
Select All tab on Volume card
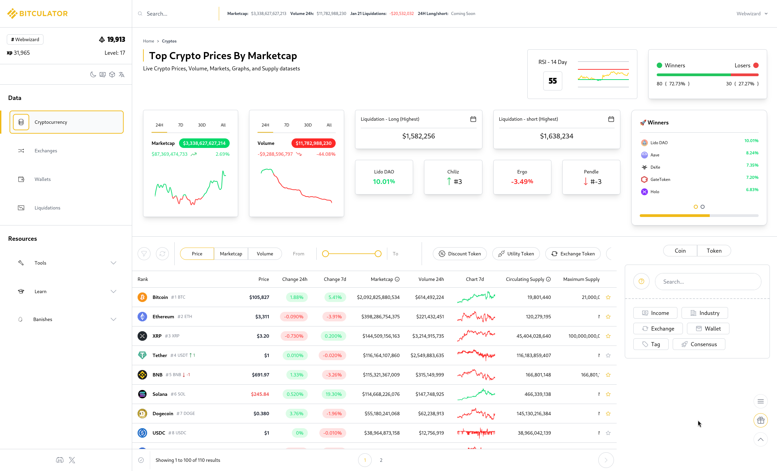tap(329, 125)
